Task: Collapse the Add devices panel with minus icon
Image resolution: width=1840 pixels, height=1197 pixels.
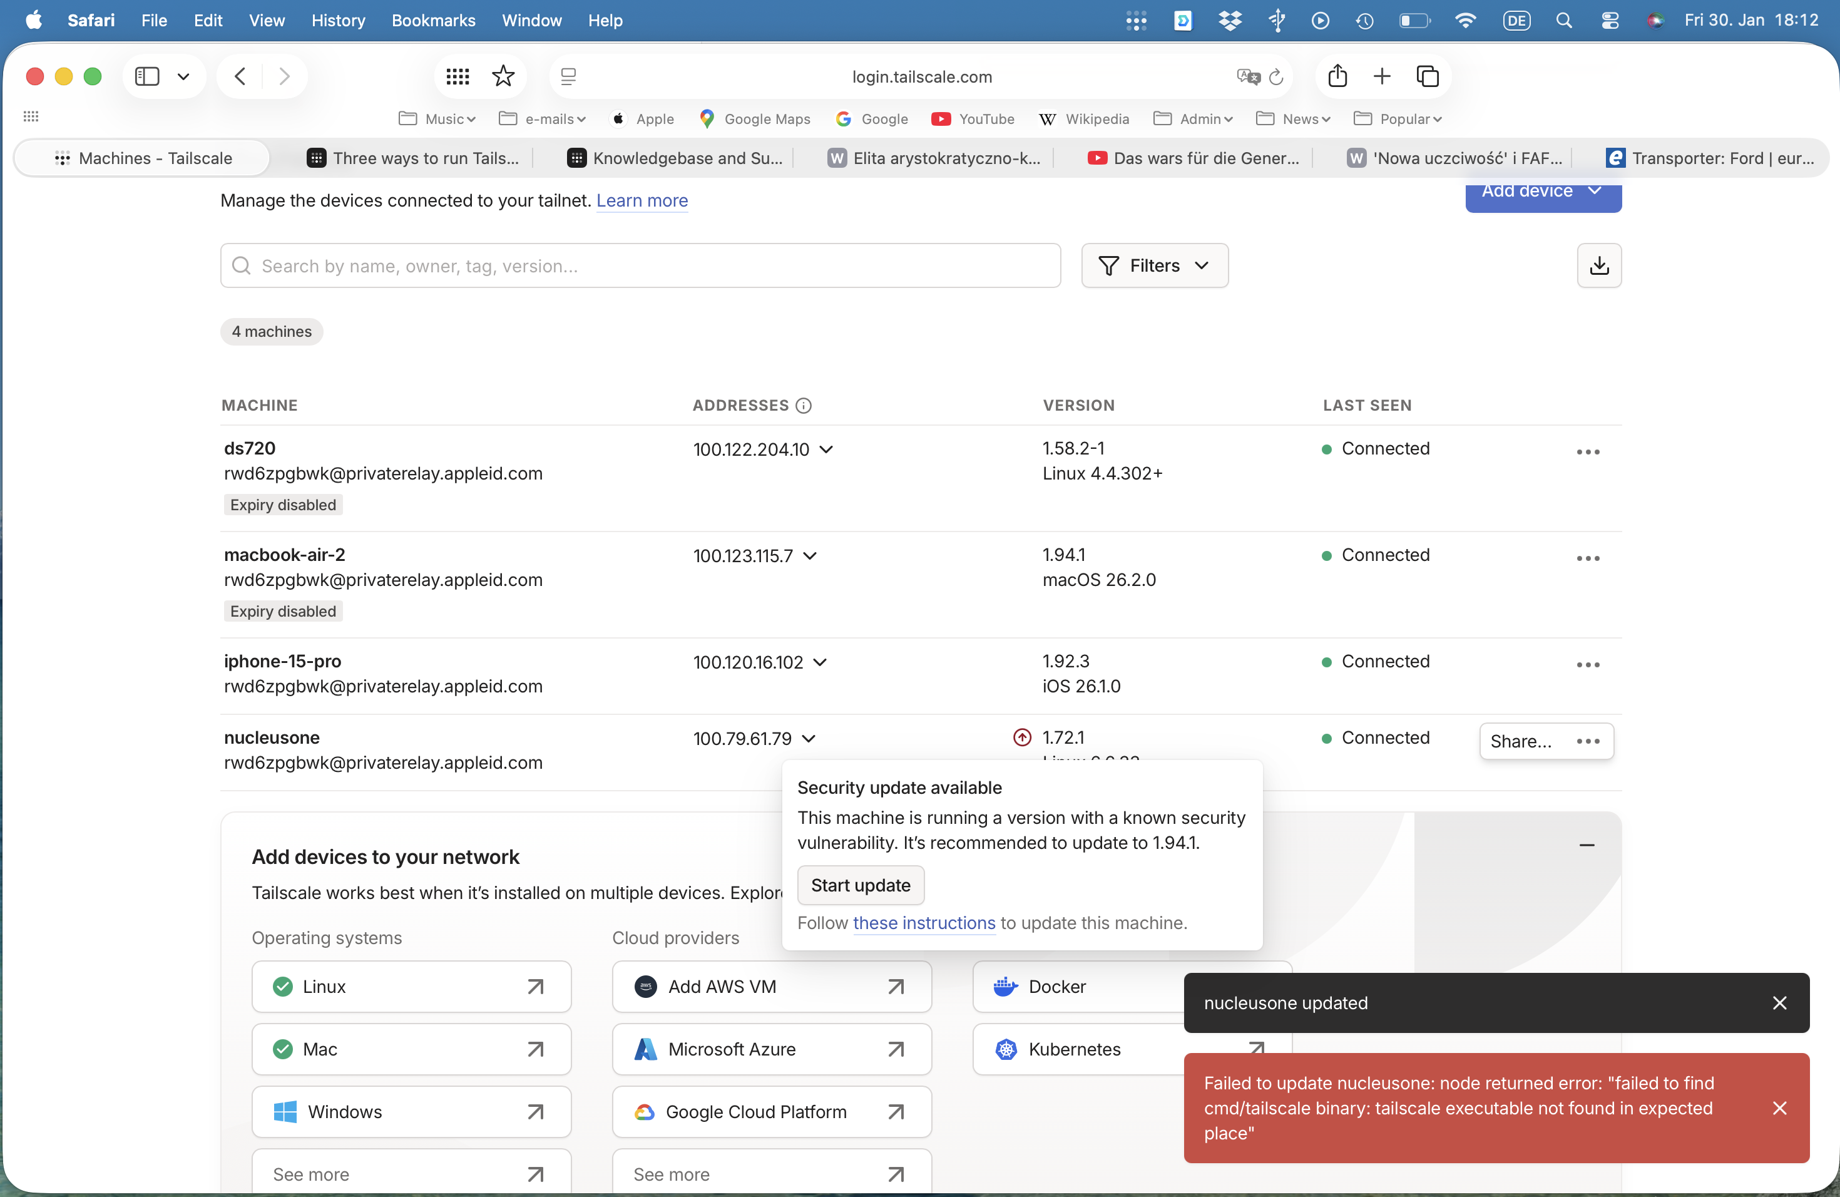Action: 1586,845
